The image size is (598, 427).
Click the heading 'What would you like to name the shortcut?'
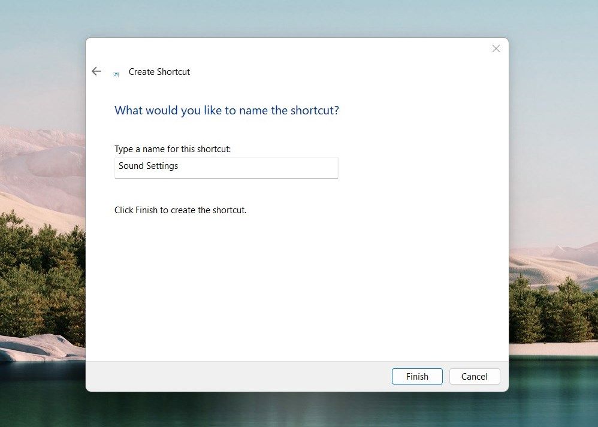pos(226,111)
